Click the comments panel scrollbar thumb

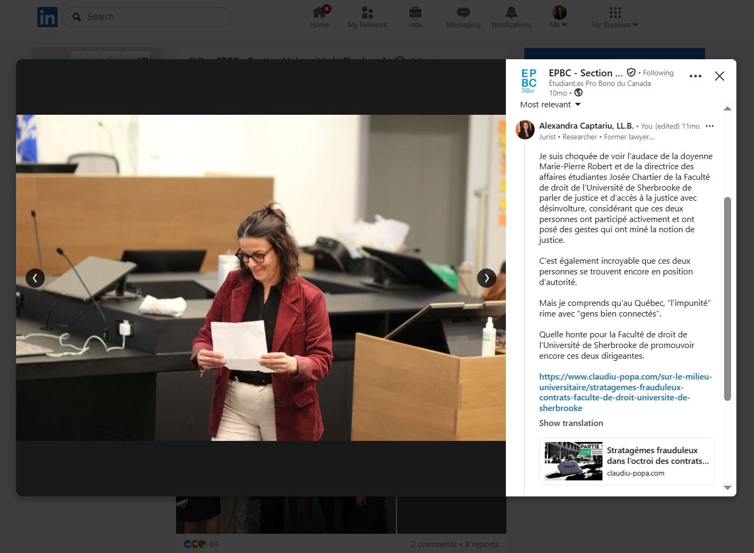pos(727,299)
